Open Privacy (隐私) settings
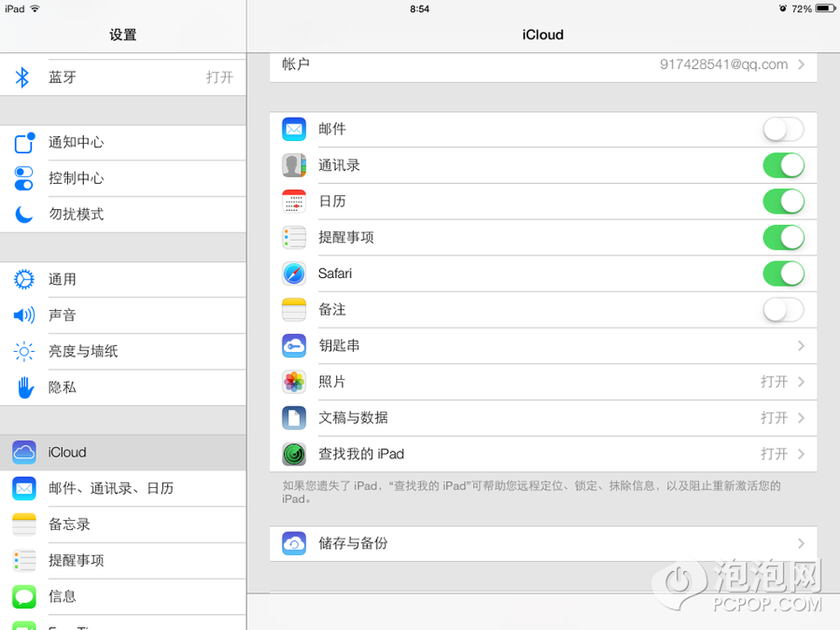Viewport: 840px width, 630px height. pos(123,387)
